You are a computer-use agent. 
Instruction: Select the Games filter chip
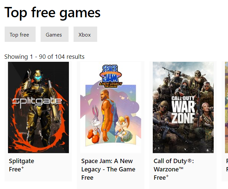coord(55,34)
